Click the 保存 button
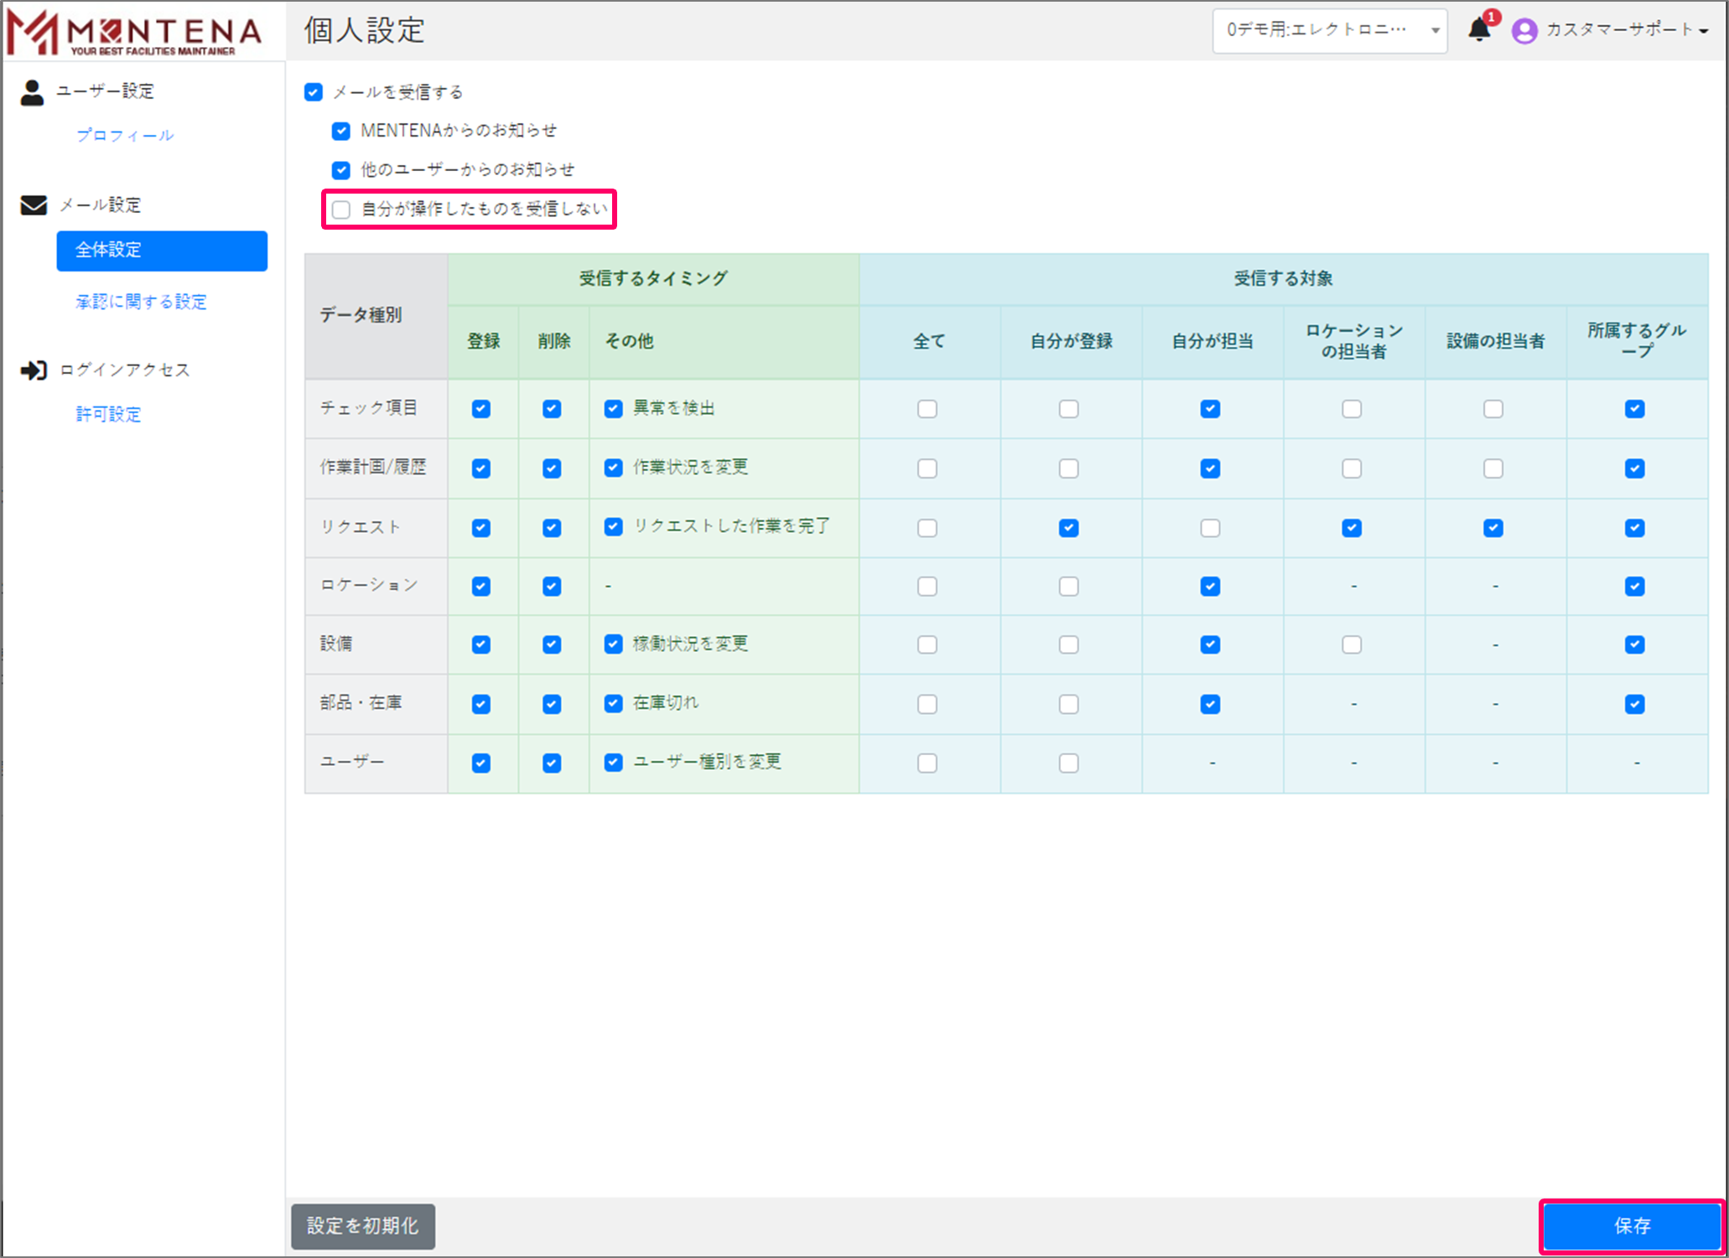Screen dimensions: 1729x1258 tap(1632, 1226)
